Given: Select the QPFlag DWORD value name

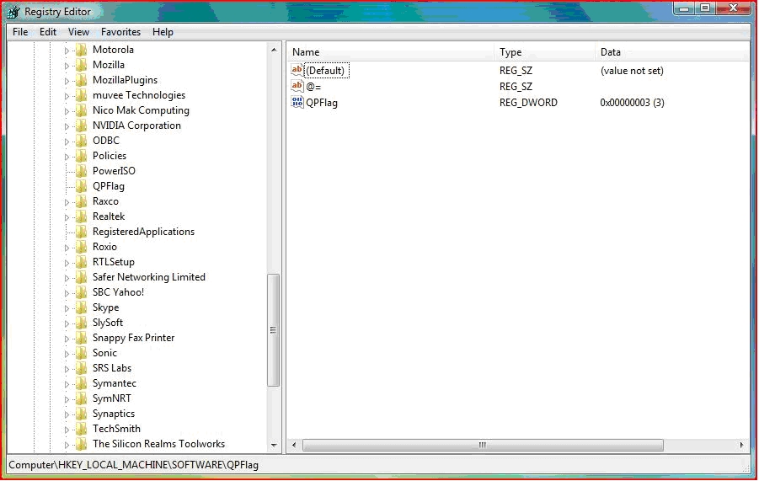Looking at the screenshot, I should click(x=322, y=103).
